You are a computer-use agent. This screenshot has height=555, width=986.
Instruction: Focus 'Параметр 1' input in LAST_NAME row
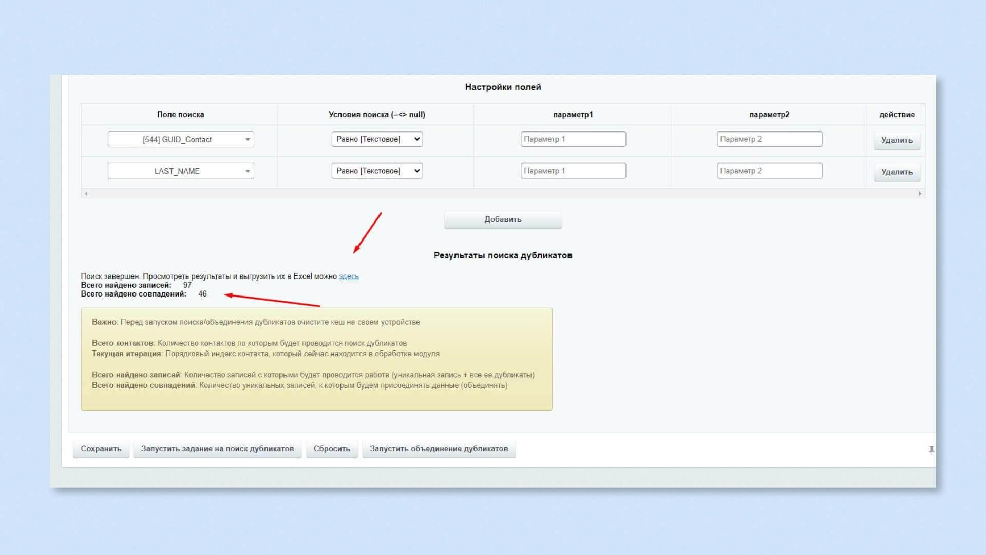[x=573, y=171]
